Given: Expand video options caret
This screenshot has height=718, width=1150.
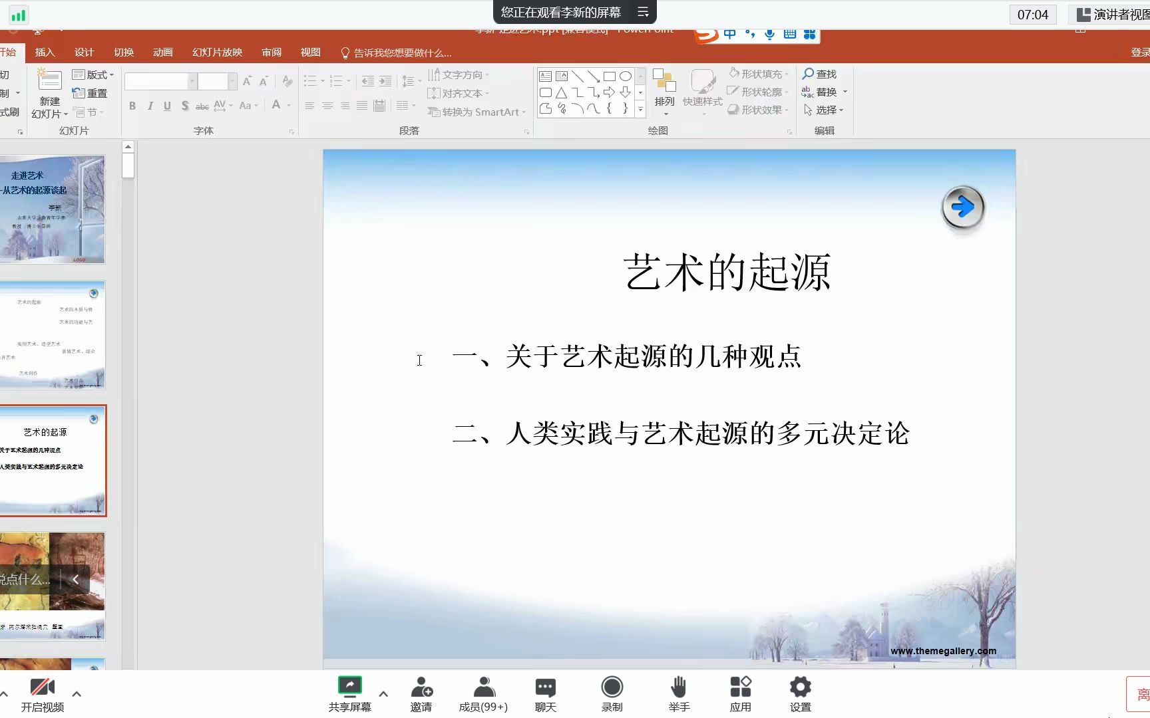Looking at the screenshot, I should click(77, 693).
